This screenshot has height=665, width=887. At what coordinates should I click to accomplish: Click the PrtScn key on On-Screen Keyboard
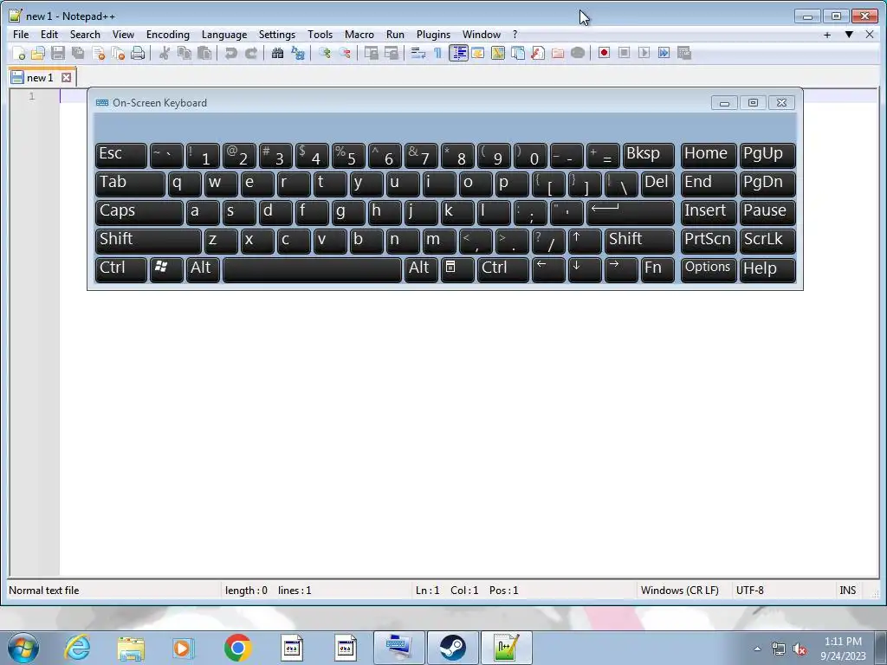(x=708, y=241)
